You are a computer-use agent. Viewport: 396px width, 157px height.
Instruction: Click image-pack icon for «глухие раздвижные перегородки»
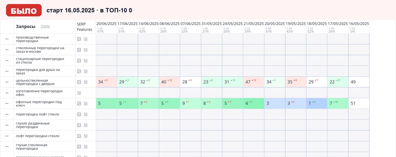click(x=85, y=125)
